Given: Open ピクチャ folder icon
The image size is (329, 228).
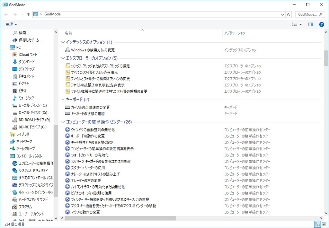Looking at the screenshot, I should click(x=15, y=84).
